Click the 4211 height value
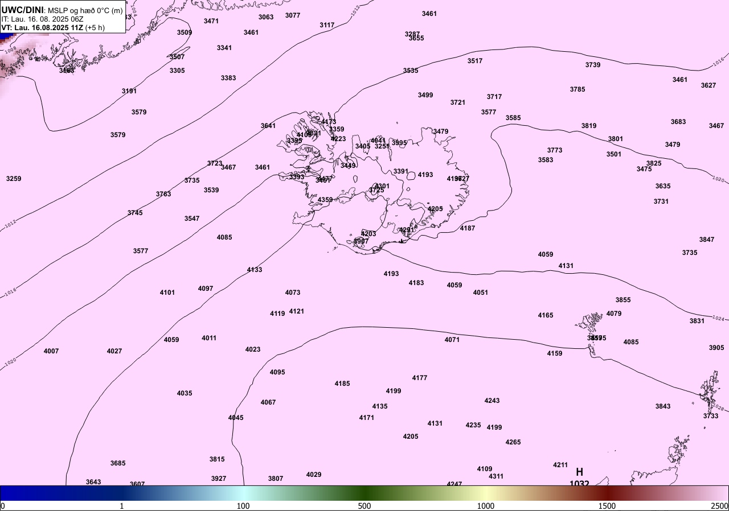 pos(560,465)
